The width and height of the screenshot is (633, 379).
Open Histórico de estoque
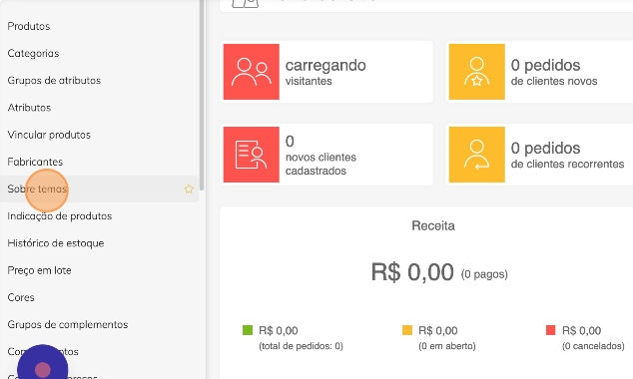point(56,243)
